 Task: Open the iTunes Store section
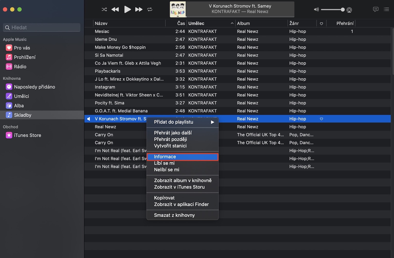coord(27,135)
